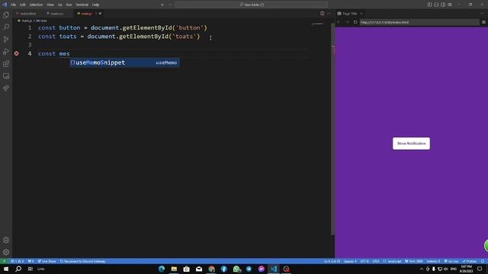
Task: Open Microsoft Edge from taskbar
Action: pos(162,269)
